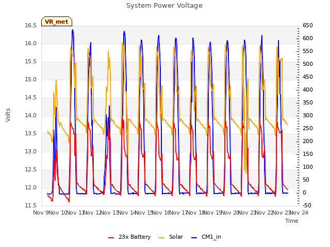Click the 12.0 left axis tick label
This screenshot has height=247, width=330.
(31, 188)
